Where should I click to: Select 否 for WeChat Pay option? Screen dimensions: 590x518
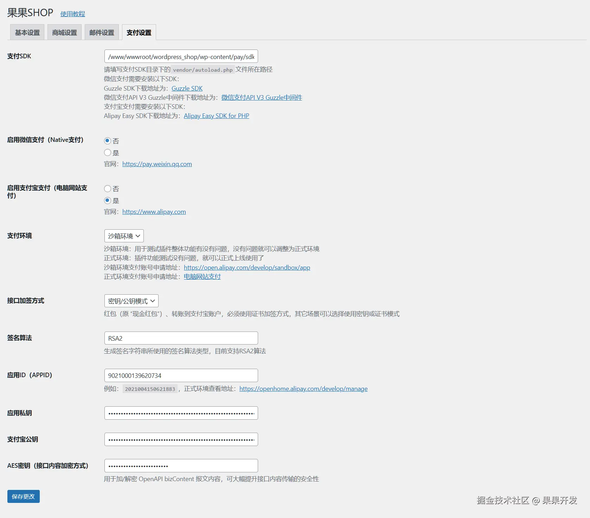point(107,141)
